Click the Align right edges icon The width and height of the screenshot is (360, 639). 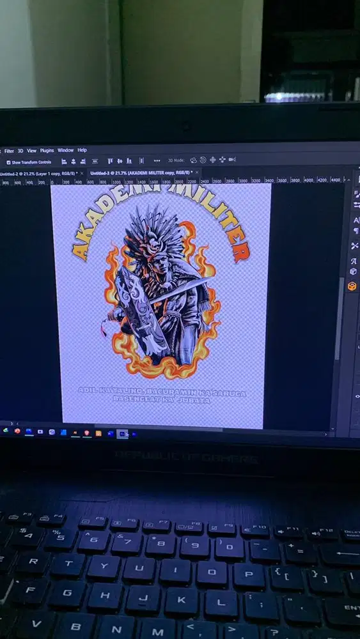coord(82,162)
